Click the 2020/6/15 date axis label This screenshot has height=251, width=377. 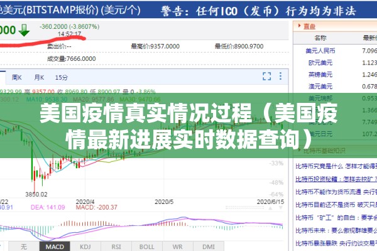click(270, 201)
